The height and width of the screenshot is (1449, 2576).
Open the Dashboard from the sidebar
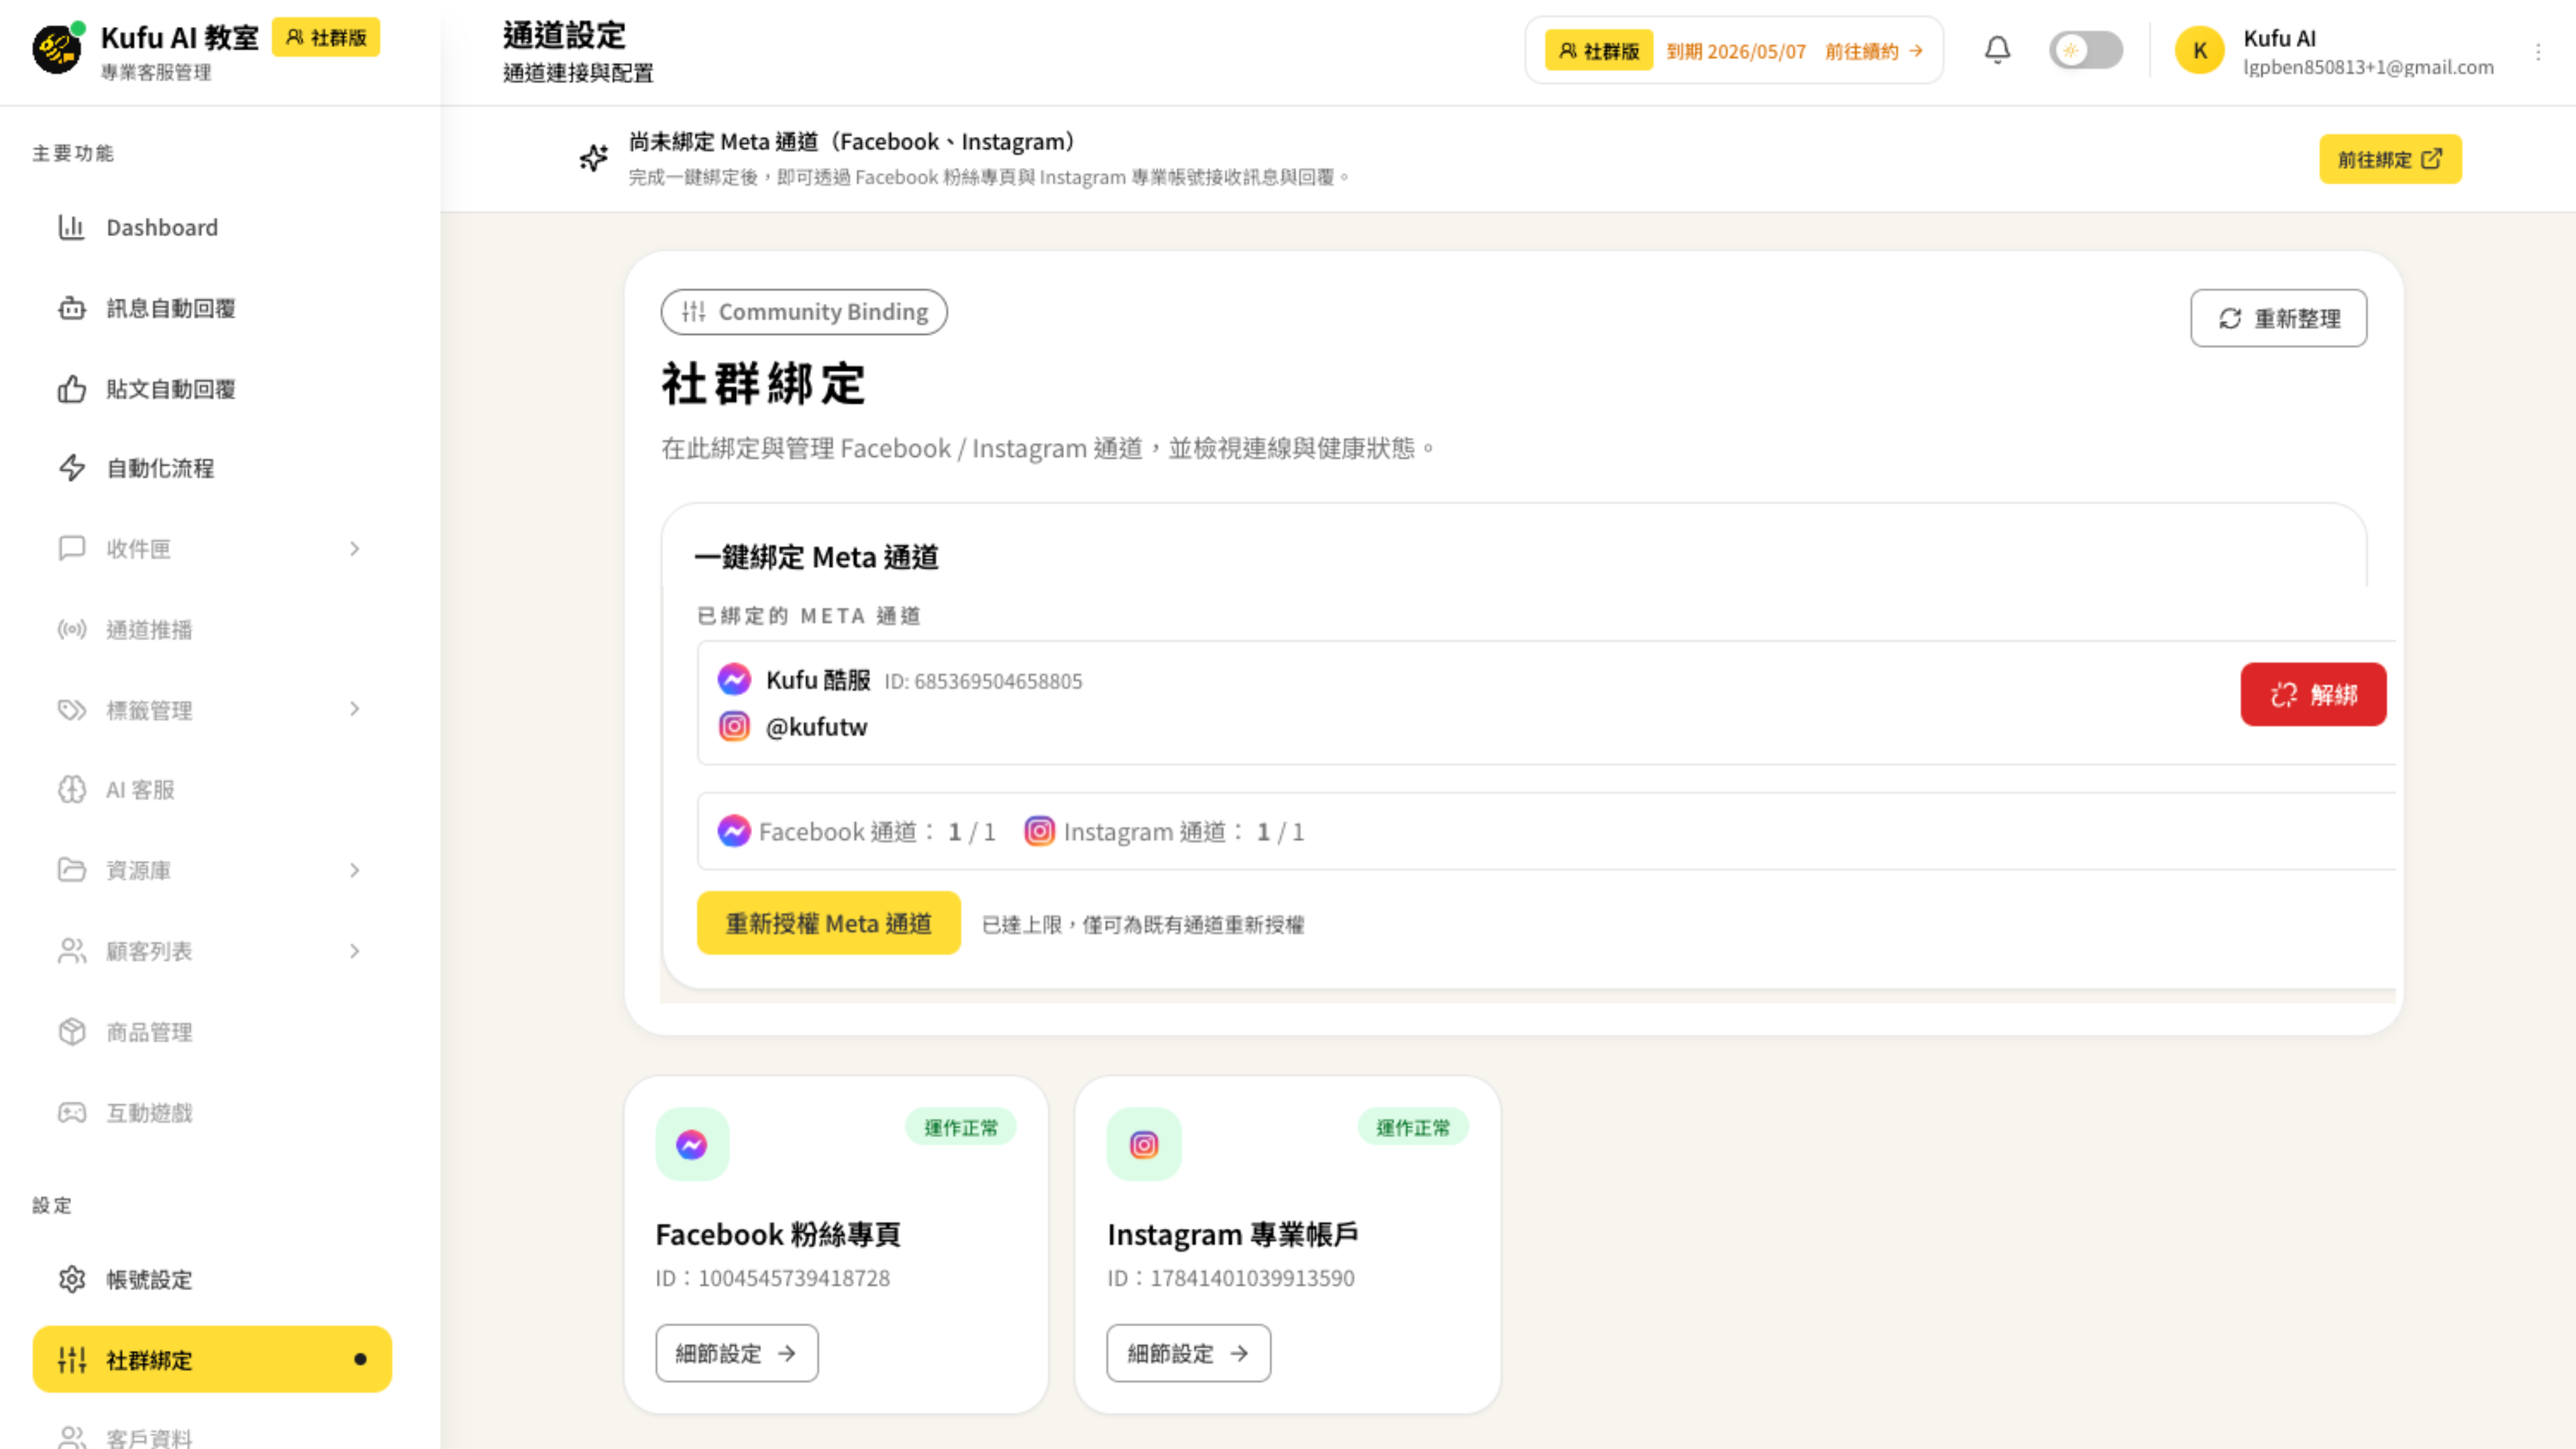(x=160, y=227)
